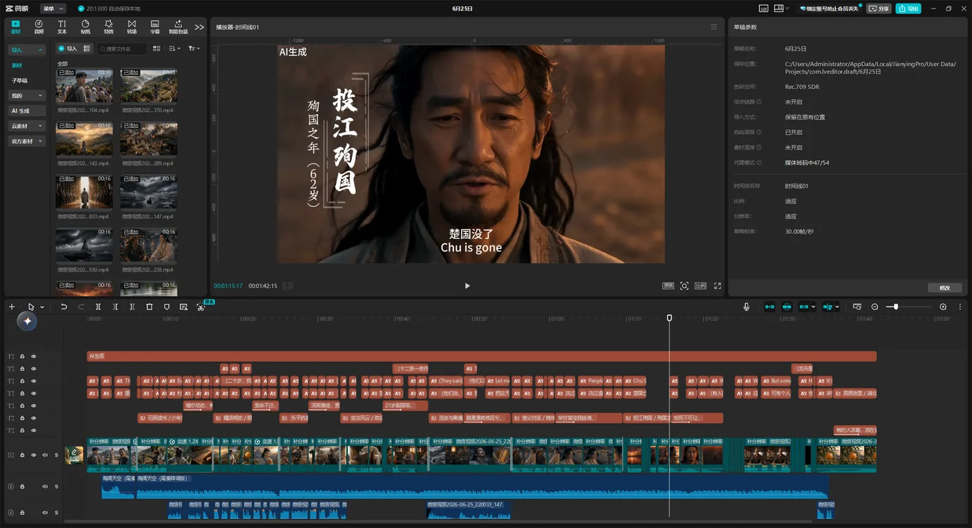Viewport: 972px width, 528px height.
Task: Click the Undo arrow in the timeline toolbar
Action: click(x=64, y=306)
